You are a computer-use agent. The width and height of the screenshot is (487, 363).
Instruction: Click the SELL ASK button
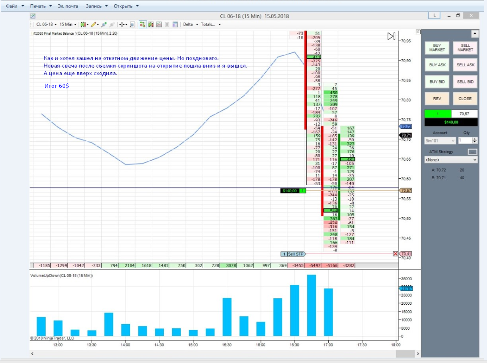click(x=465, y=65)
